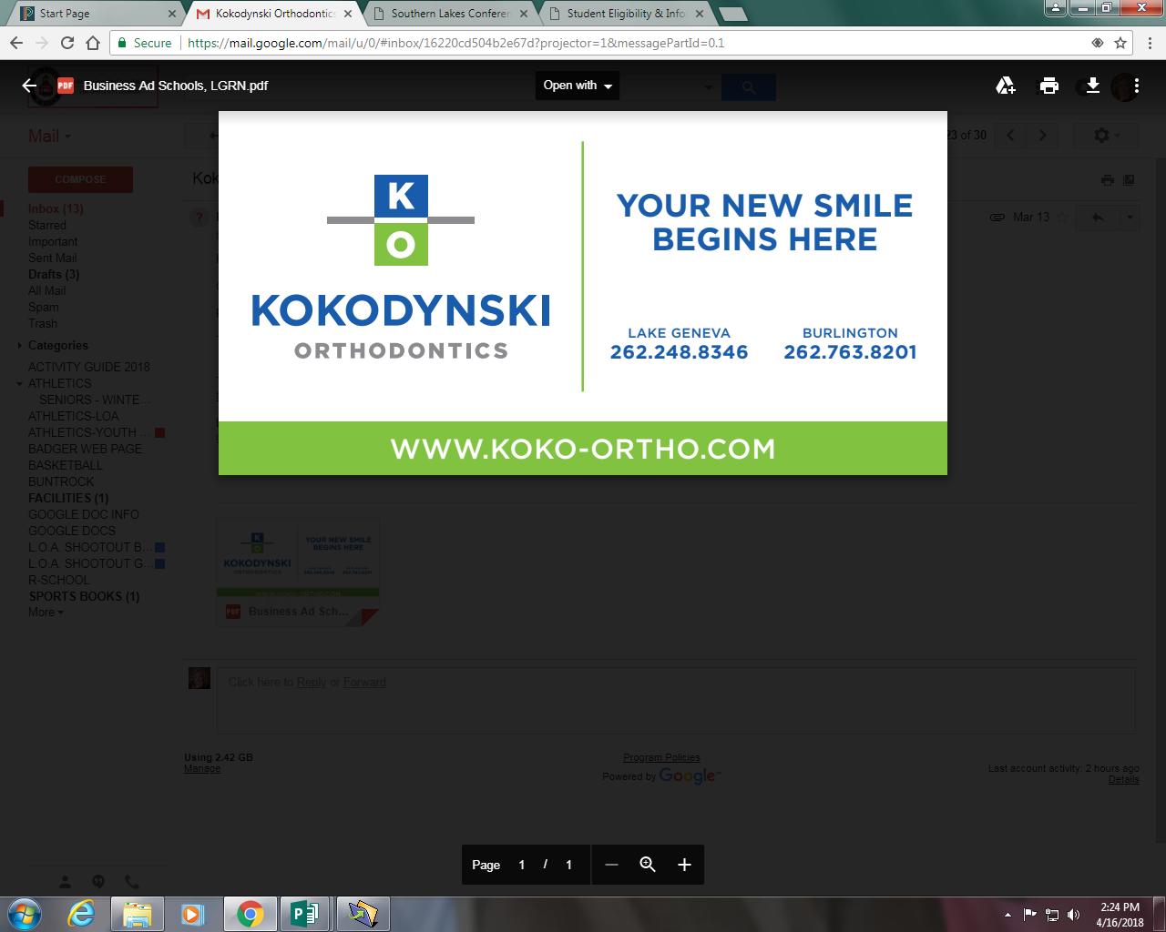Open the Spam folder

(x=44, y=307)
